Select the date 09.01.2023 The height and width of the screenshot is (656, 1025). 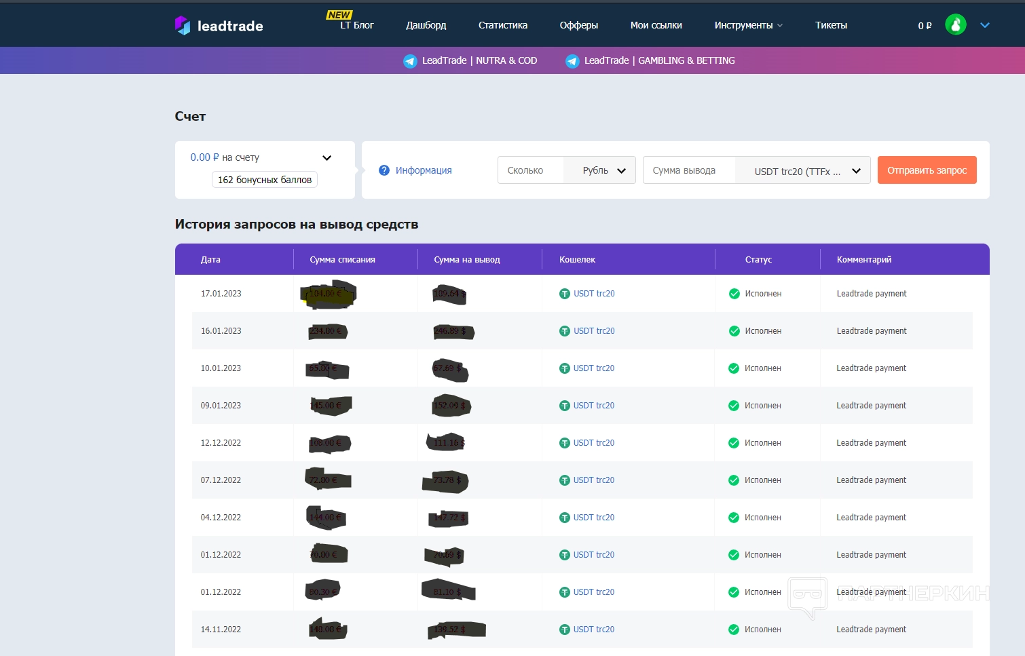[x=221, y=406]
